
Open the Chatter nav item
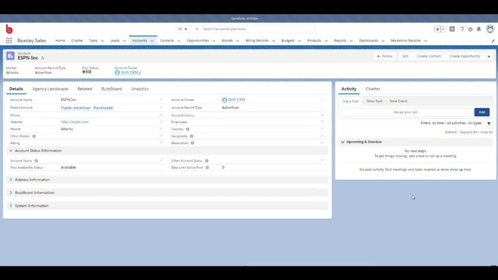(x=77, y=40)
